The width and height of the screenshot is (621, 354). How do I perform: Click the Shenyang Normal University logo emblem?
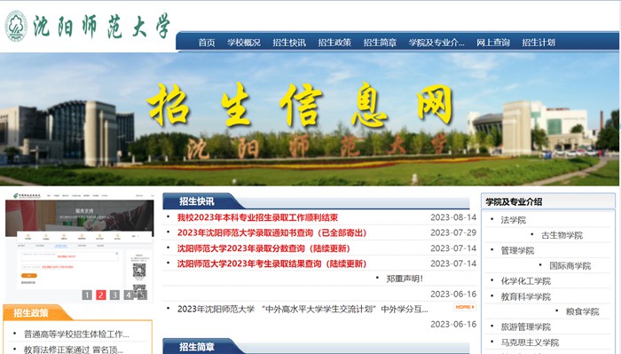16,26
